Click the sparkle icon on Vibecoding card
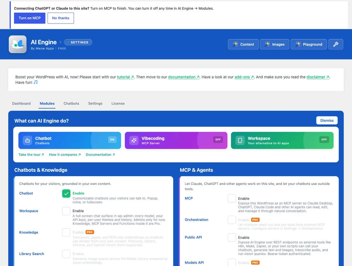Viewport: 352px width, 266px height. click(x=134, y=140)
